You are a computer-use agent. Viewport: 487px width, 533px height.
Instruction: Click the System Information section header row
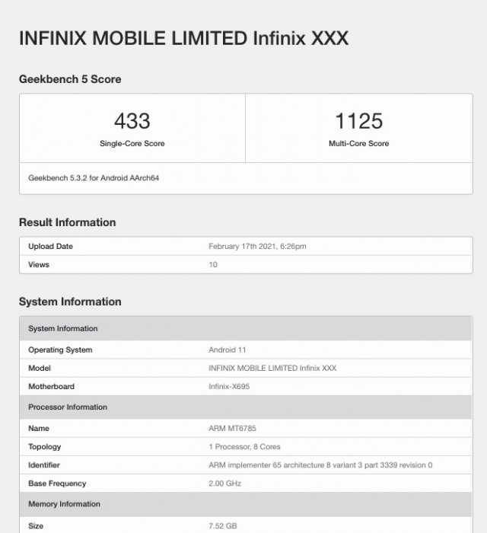[x=246, y=328]
